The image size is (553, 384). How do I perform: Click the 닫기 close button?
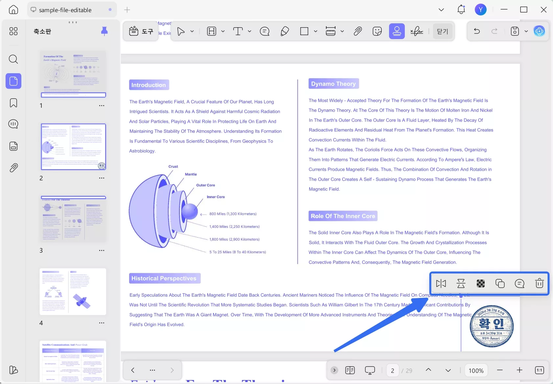tap(442, 31)
